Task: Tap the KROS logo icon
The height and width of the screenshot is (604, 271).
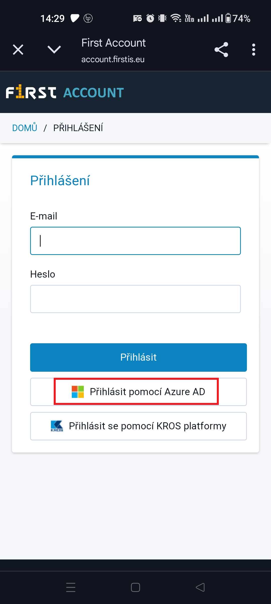Action: 57,426
